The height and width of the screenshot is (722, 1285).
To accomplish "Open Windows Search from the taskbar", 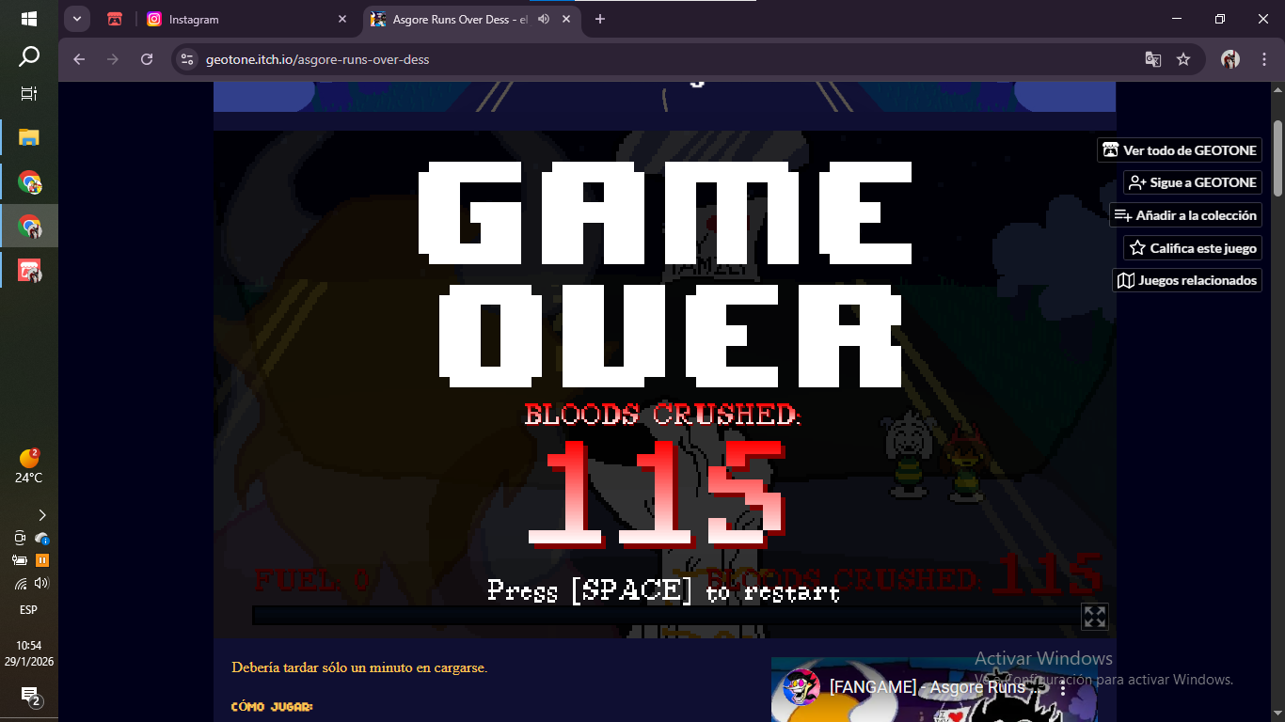I will point(28,56).
